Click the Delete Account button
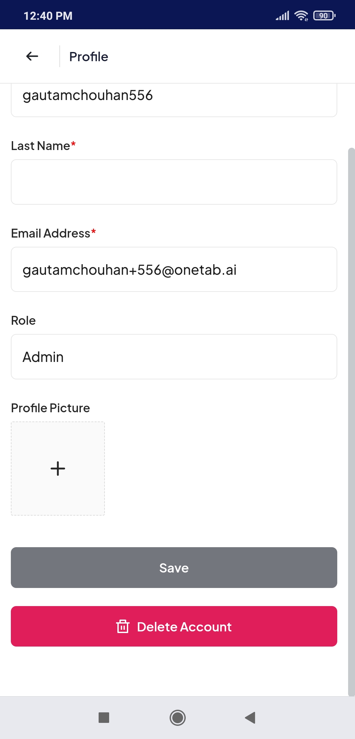Image resolution: width=355 pixels, height=739 pixels. tap(174, 626)
